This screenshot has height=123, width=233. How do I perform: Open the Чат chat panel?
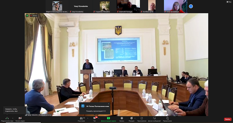pos(94,119)
